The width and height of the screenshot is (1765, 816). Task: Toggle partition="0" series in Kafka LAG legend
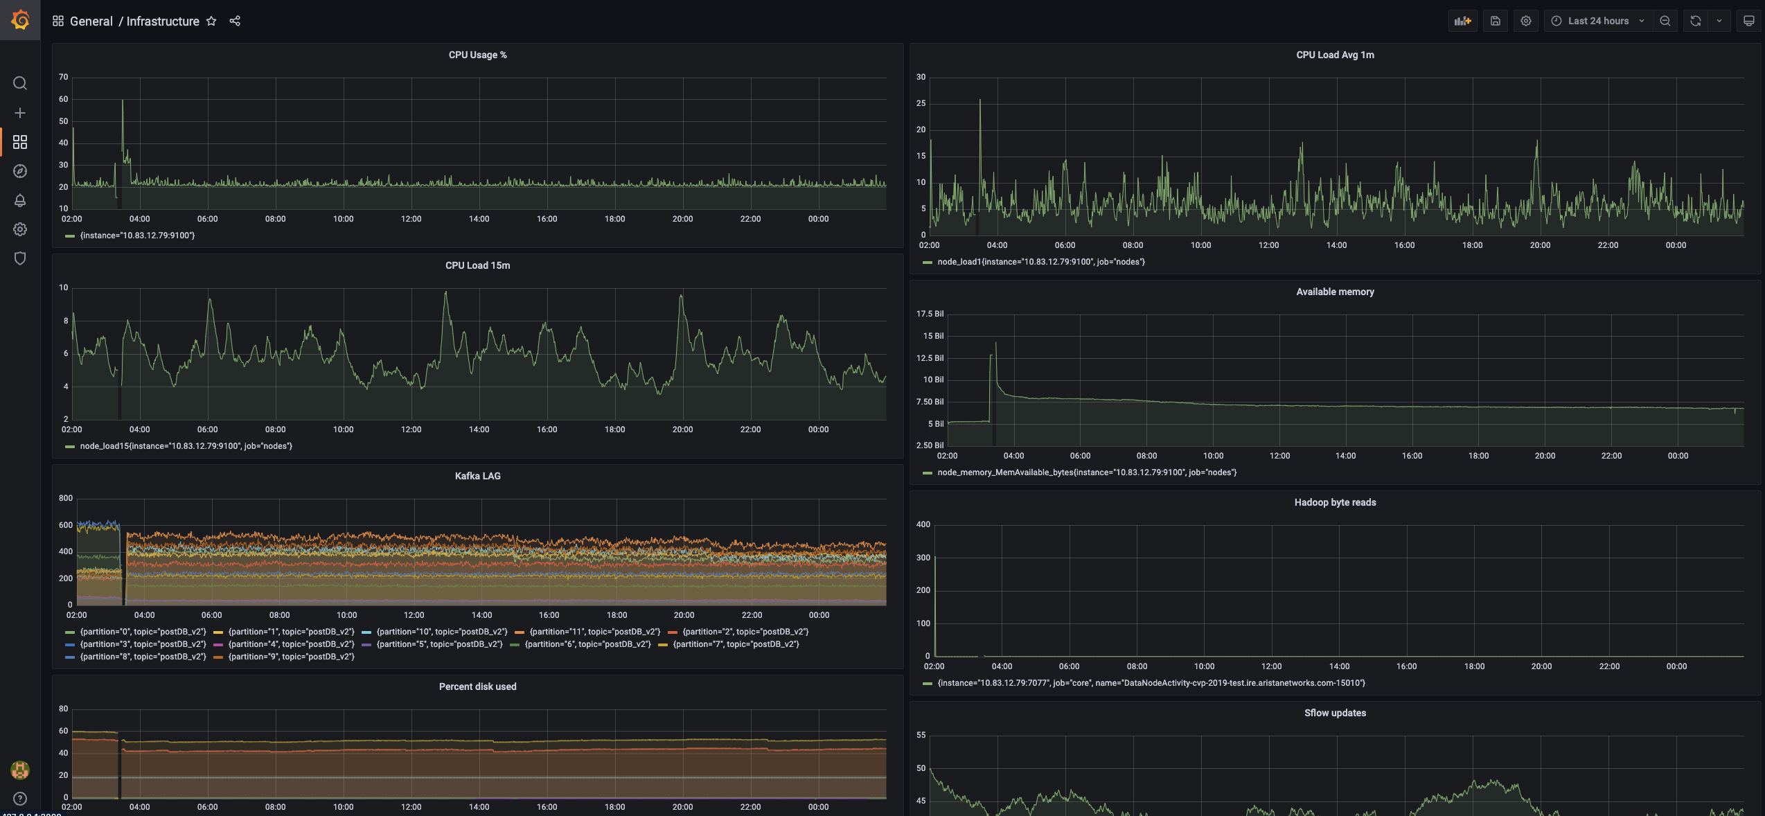coord(143,632)
